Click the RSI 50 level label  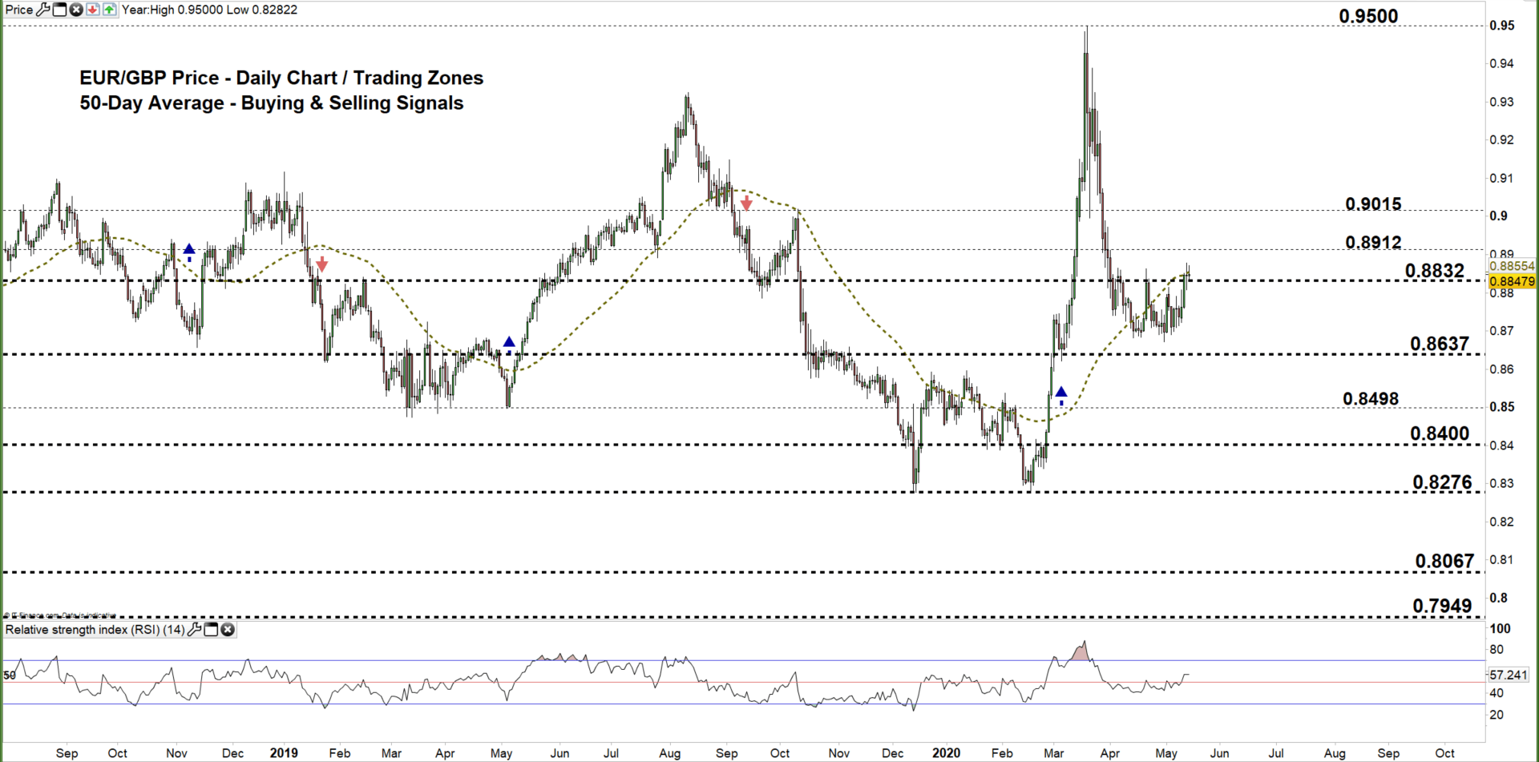coord(10,675)
